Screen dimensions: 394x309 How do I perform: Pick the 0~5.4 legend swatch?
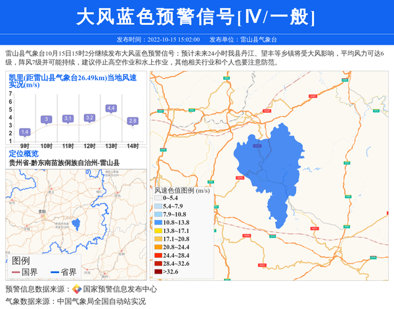(158, 198)
